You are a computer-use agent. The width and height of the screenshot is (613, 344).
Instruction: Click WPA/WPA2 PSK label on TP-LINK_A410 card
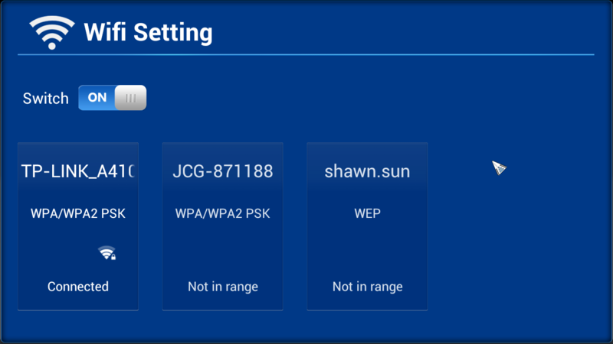[78, 213]
